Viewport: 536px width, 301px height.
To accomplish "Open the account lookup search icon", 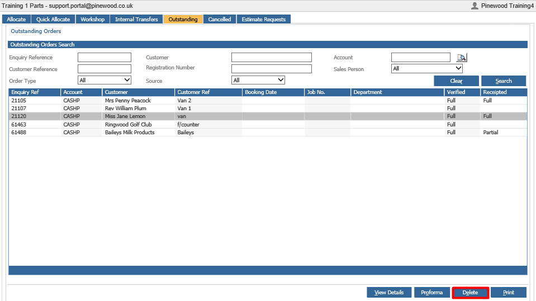I will pos(462,58).
